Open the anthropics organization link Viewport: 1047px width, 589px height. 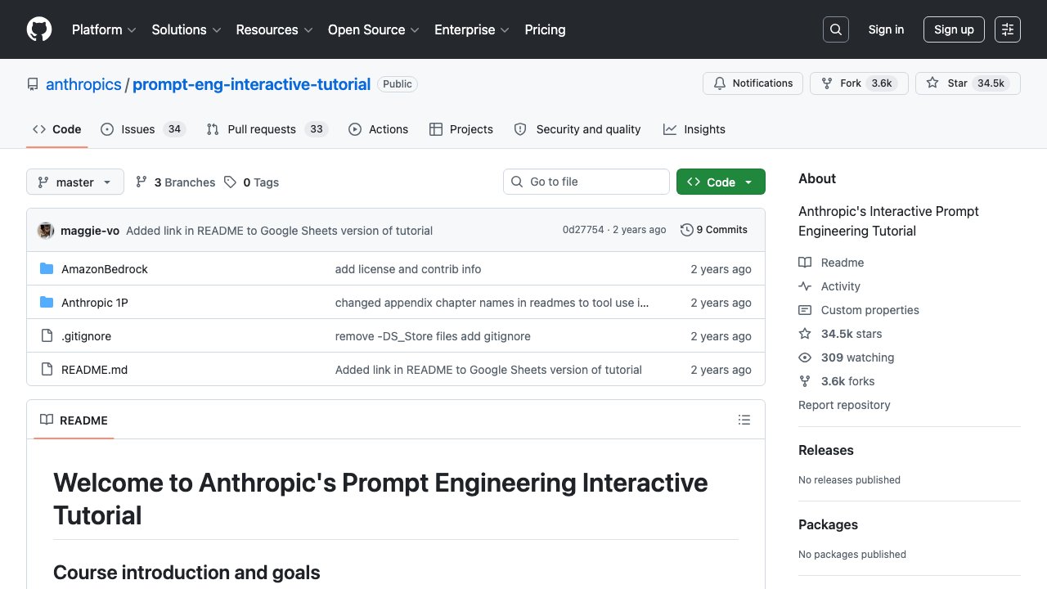tap(83, 84)
